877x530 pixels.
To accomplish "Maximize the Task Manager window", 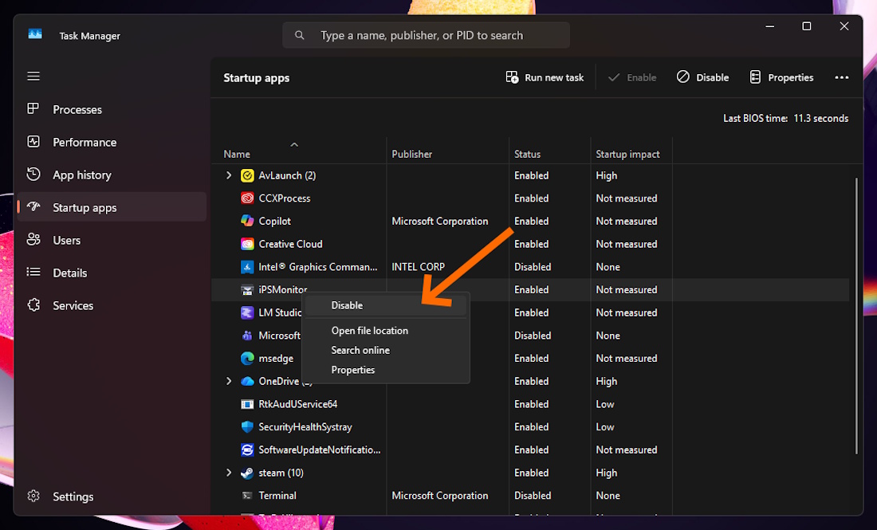I will [807, 26].
